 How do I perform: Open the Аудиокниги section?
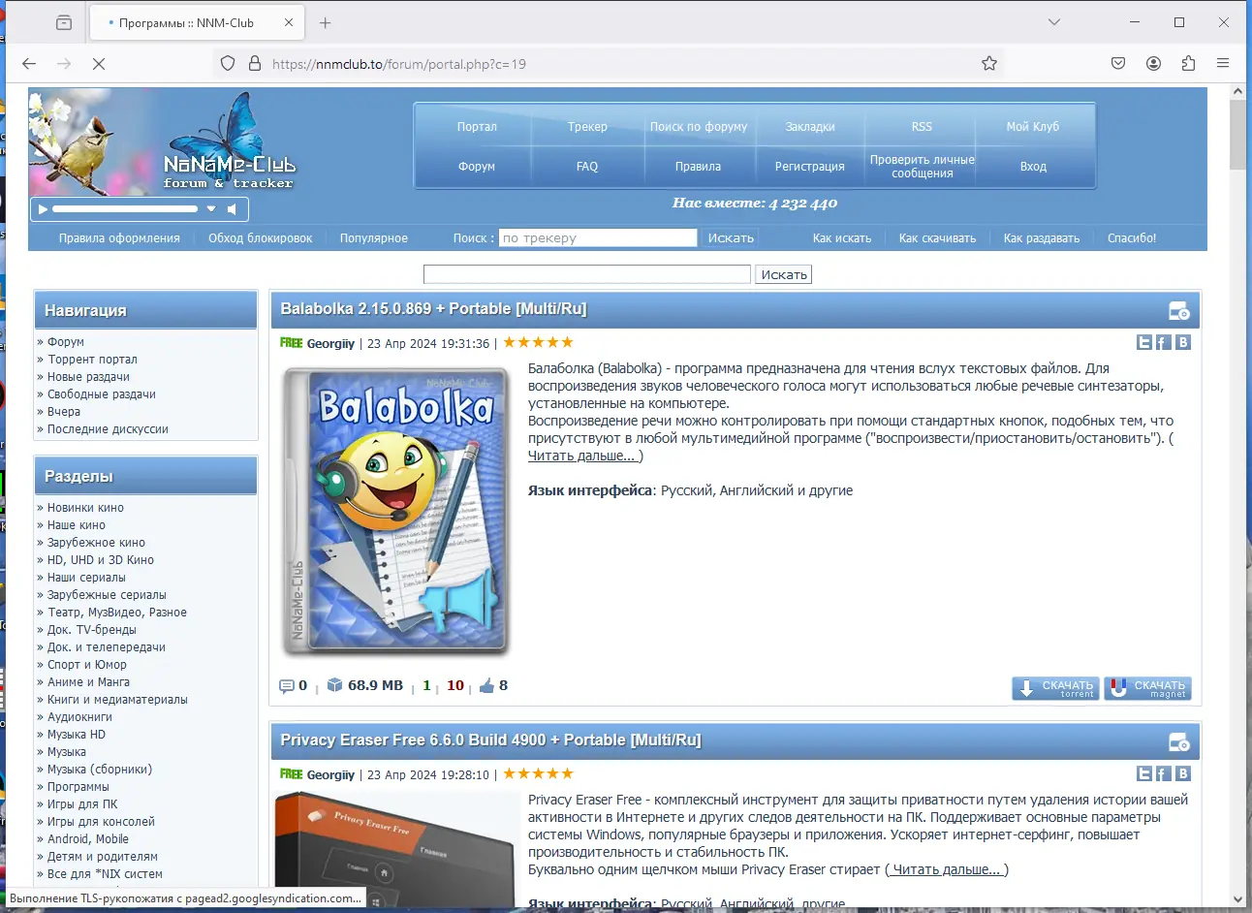(x=79, y=717)
